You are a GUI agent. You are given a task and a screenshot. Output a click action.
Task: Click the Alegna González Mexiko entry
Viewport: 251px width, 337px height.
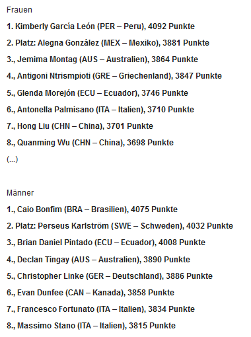[x=108, y=43]
